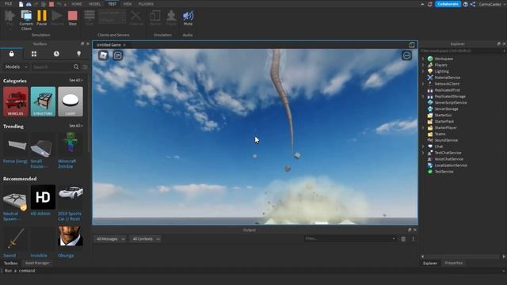Screen dimensions: 507x285
Task: Expand the Players node in Explorer
Action: (x=423, y=65)
